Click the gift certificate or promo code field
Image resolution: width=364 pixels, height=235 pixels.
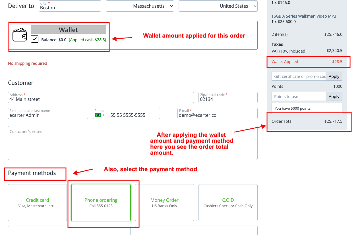click(299, 76)
